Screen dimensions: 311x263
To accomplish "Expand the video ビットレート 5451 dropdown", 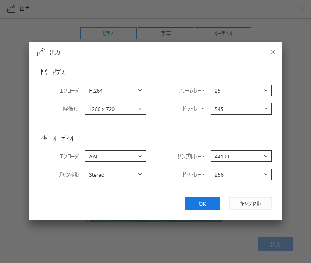I will point(241,109).
